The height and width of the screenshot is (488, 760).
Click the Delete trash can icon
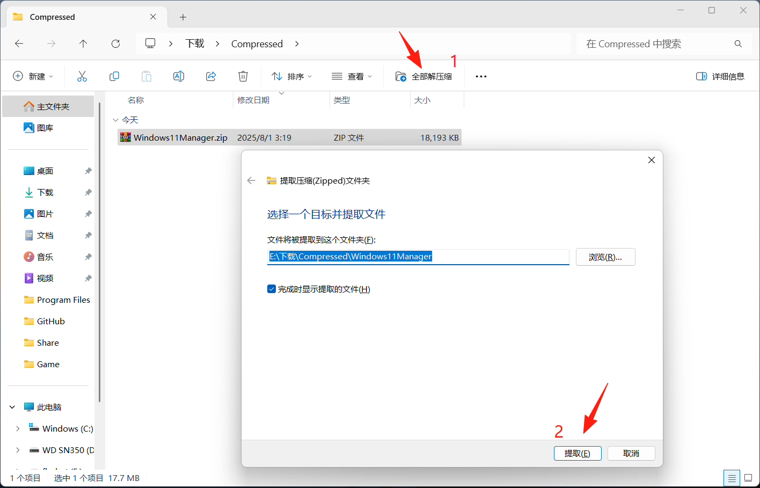(x=243, y=76)
